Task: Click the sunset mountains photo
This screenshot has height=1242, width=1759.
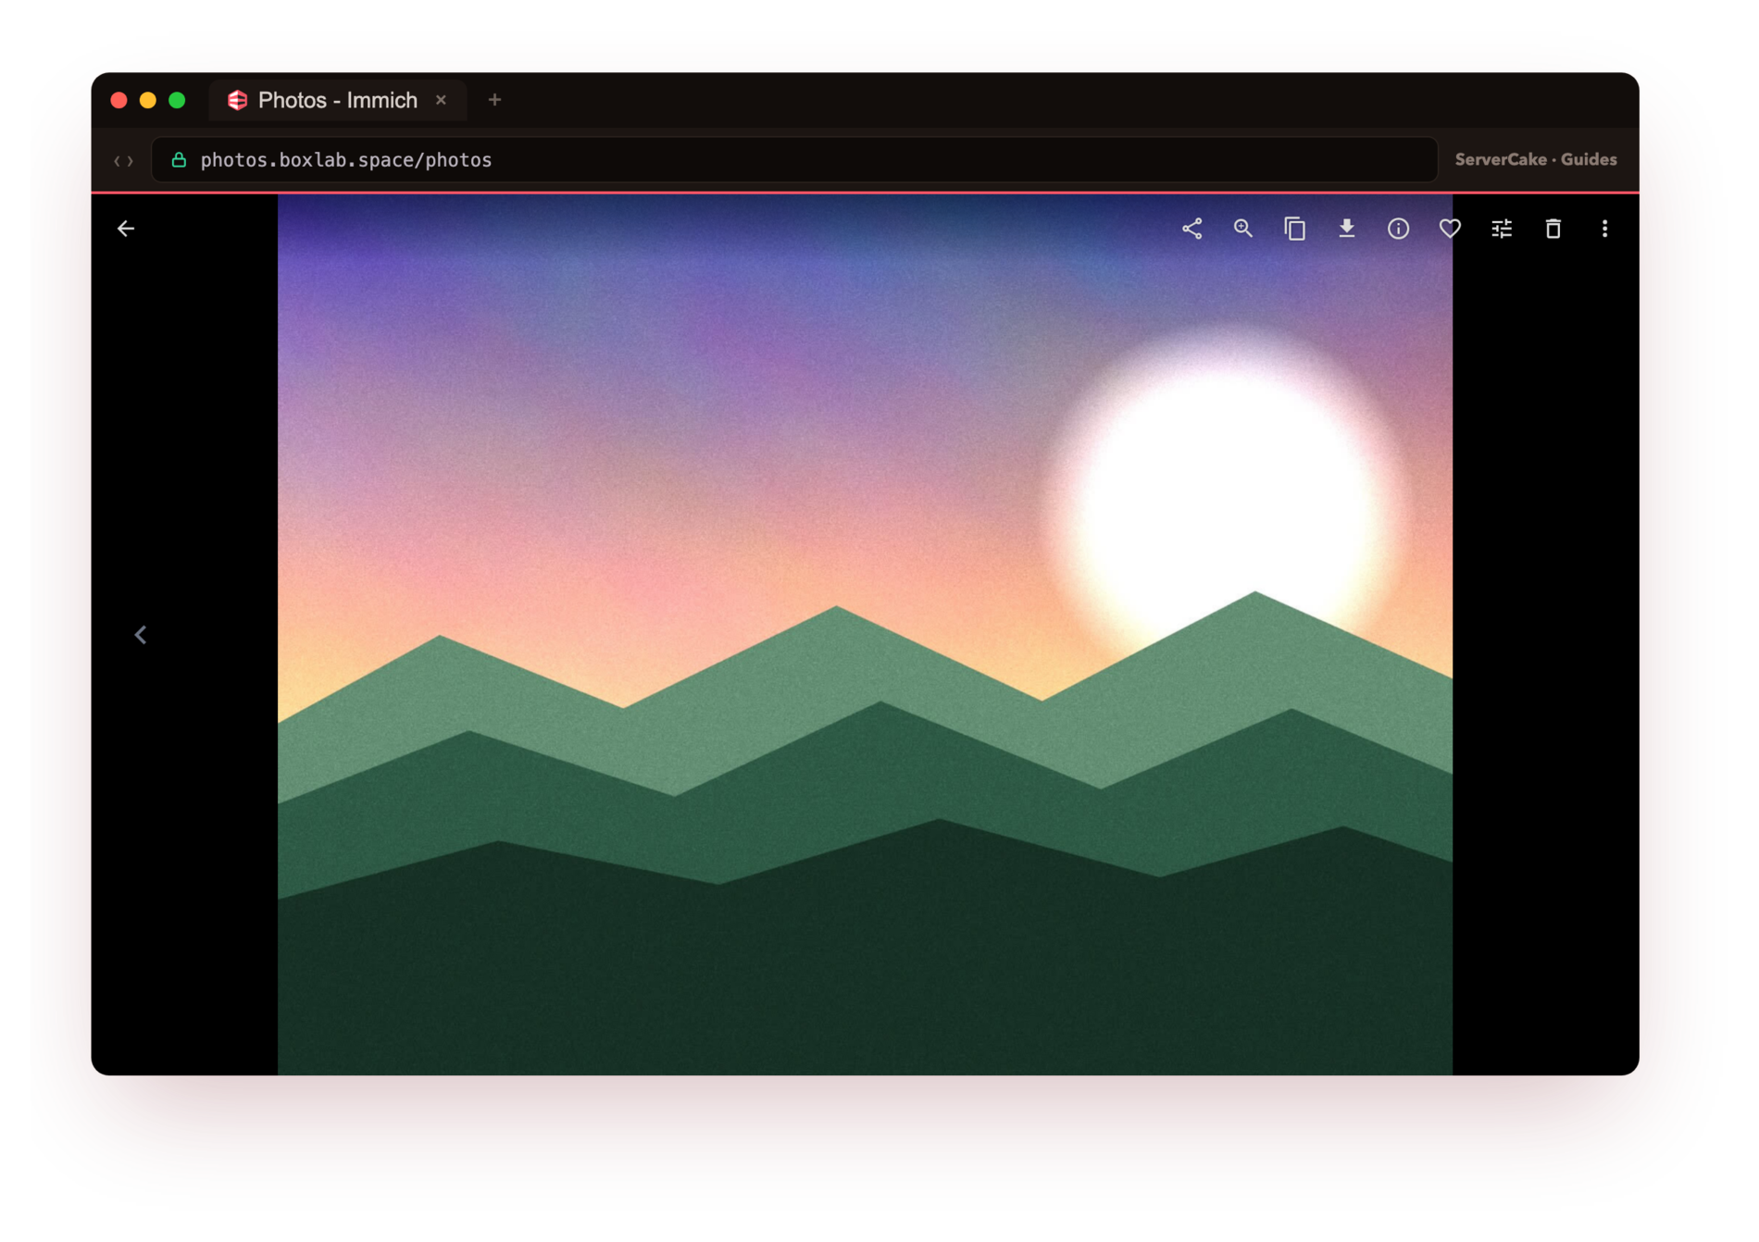Action: click(865, 634)
